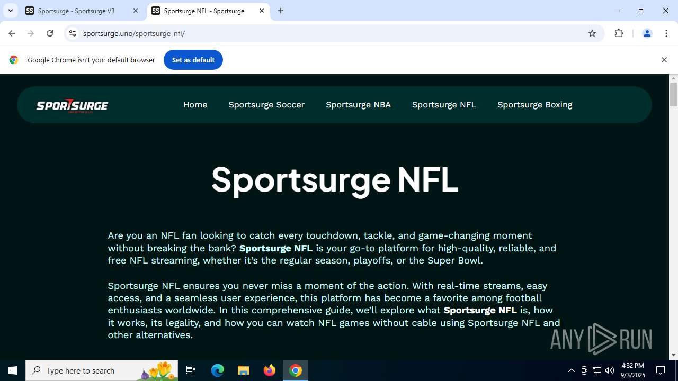Image resolution: width=678 pixels, height=381 pixels.
Task: Click the page vertical scrollbar thumb
Action: (x=673, y=94)
